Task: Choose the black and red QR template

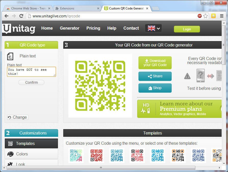Action: pos(137,155)
